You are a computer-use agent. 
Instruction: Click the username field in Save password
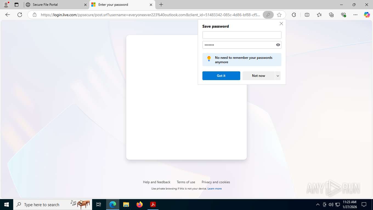point(242,35)
